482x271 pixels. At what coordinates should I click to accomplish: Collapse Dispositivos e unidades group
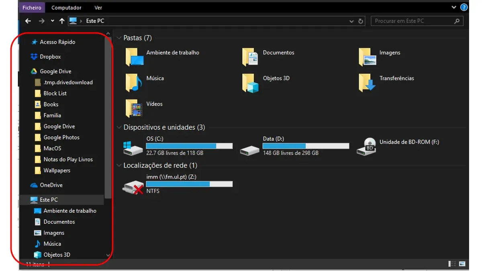(119, 128)
